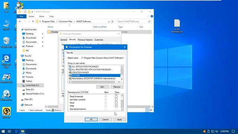Open the Share ribbon tab

42,16
